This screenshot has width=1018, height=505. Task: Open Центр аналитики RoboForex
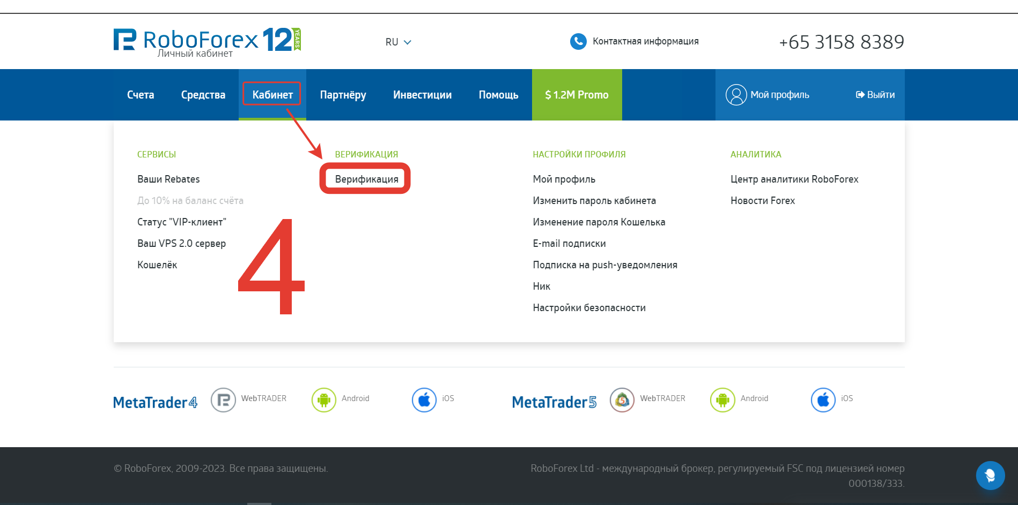pyautogui.click(x=794, y=179)
